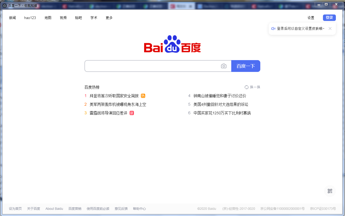Open the 地图 section
This screenshot has width=345, height=216.
click(48, 18)
